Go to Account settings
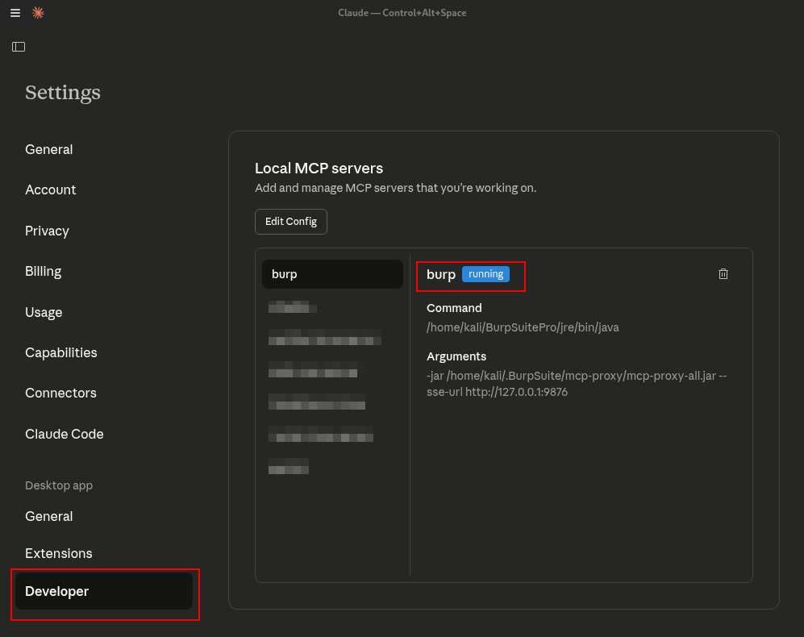 (x=51, y=189)
